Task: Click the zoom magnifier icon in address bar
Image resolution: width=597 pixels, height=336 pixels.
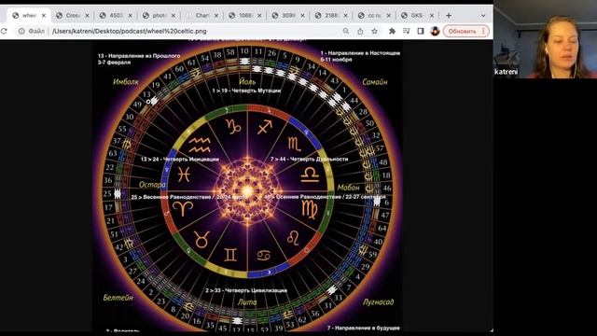Action: (x=346, y=31)
